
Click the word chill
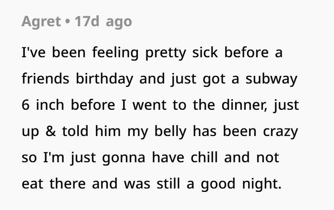click(204, 157)
